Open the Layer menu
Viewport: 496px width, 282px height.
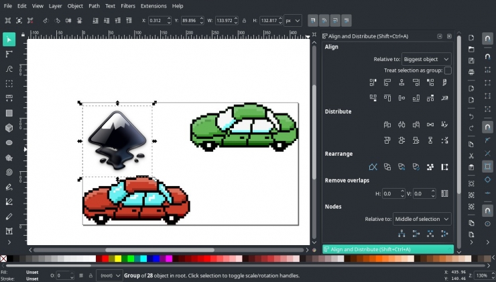coord(56,6)
